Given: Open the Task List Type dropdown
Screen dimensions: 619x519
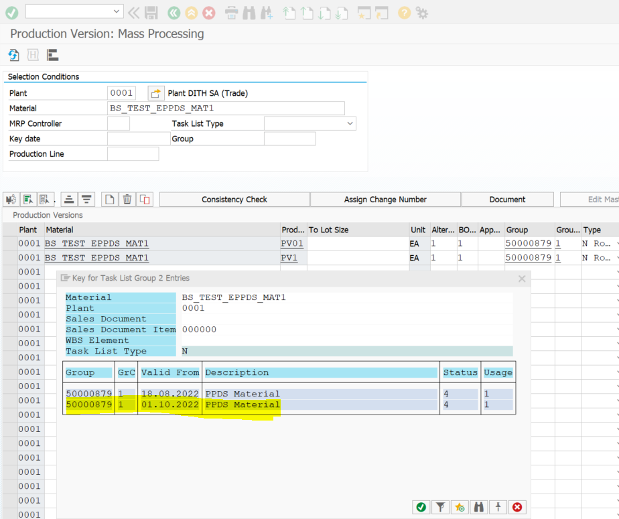Looking at the screenshot, I should click(350, 123).
